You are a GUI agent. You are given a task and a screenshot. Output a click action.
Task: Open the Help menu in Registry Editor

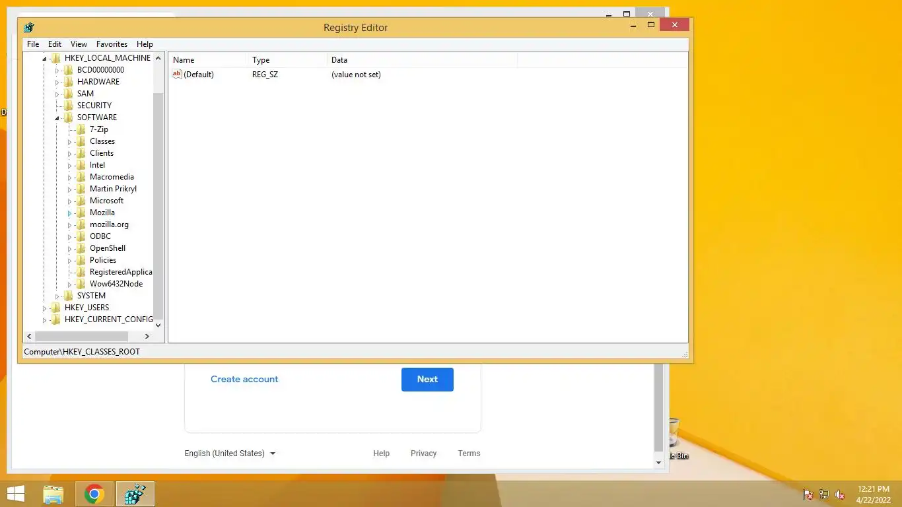(x=145, y=44)
